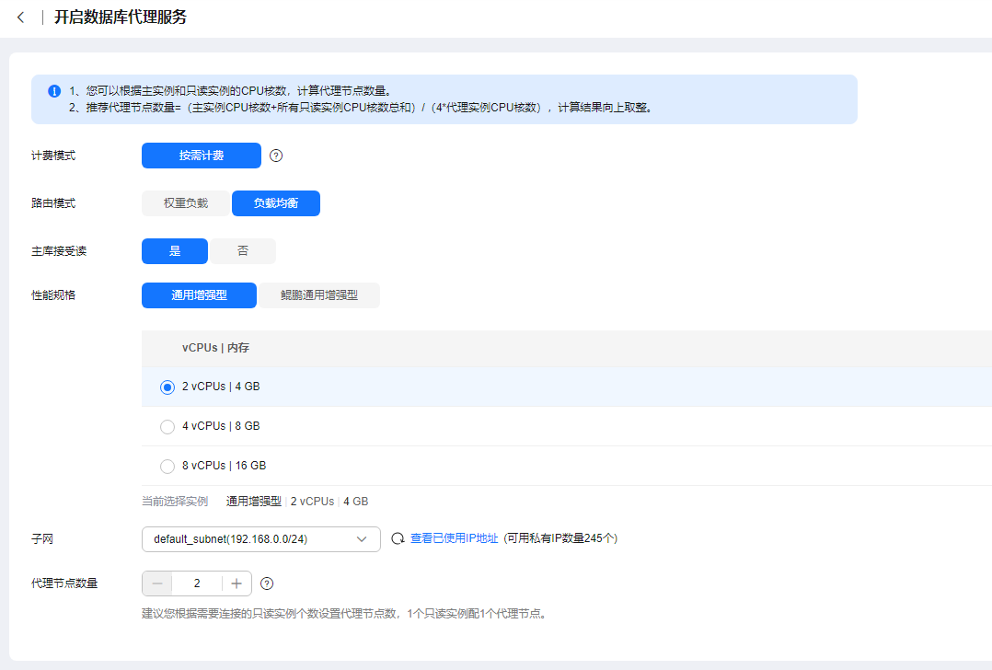This screenshot has width=992, height=670.
Task: Select the 8 vCPUs | 16 GB radio option
Action: (167, 467)
